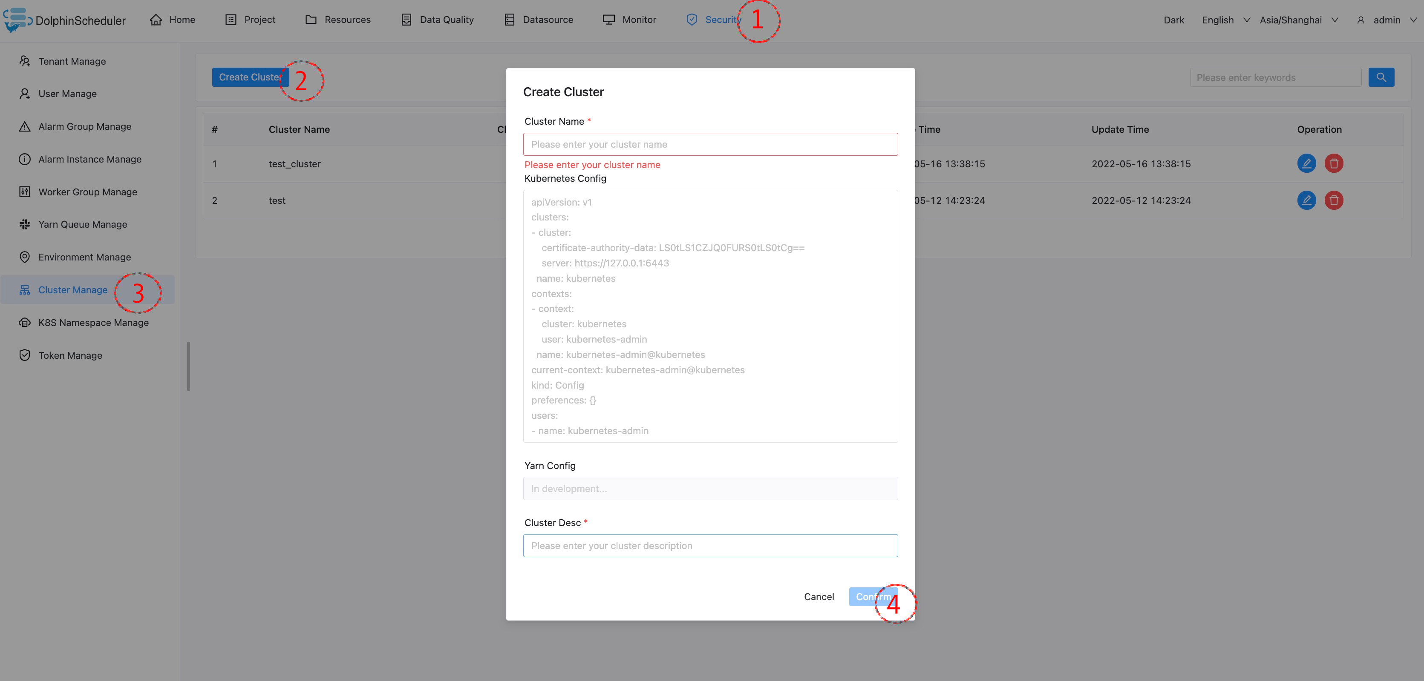
Task: Click the Yarn Queue Manage icon
Action: pyautogui.click(x=24, y=224)
